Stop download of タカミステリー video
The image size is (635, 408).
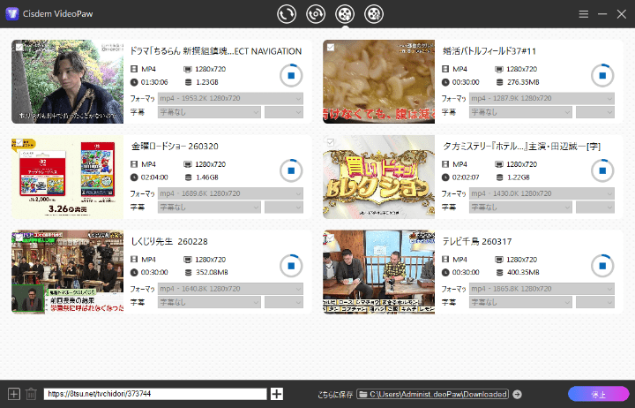602,170
